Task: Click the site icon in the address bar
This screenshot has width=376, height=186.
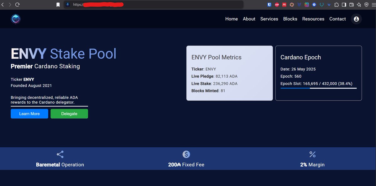Action: (x=67, y=5)
